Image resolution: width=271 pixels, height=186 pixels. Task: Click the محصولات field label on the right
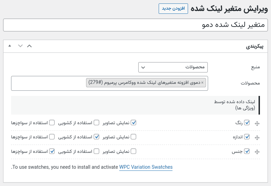point(250,84)
